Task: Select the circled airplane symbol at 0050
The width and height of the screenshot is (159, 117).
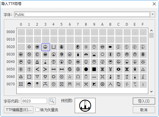Action: click(21, 69)
